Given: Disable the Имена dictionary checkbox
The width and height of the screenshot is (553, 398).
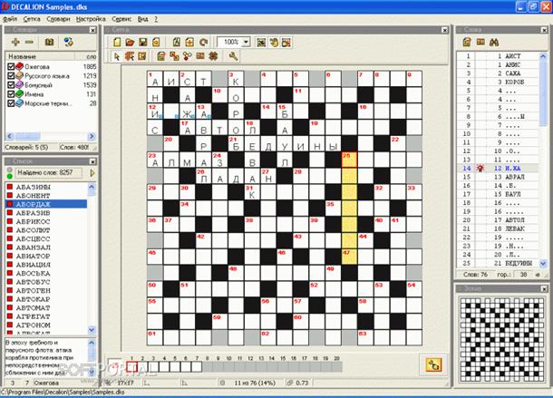Looking at the screenshot, I should point(11,94).
